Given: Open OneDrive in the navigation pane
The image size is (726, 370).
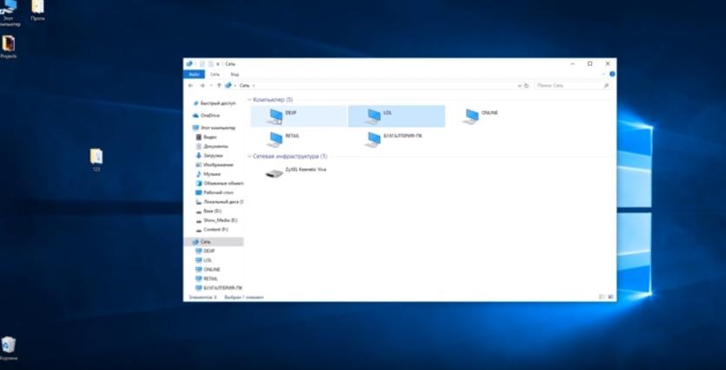Looking at the screenshot, I should click(210, 114).
